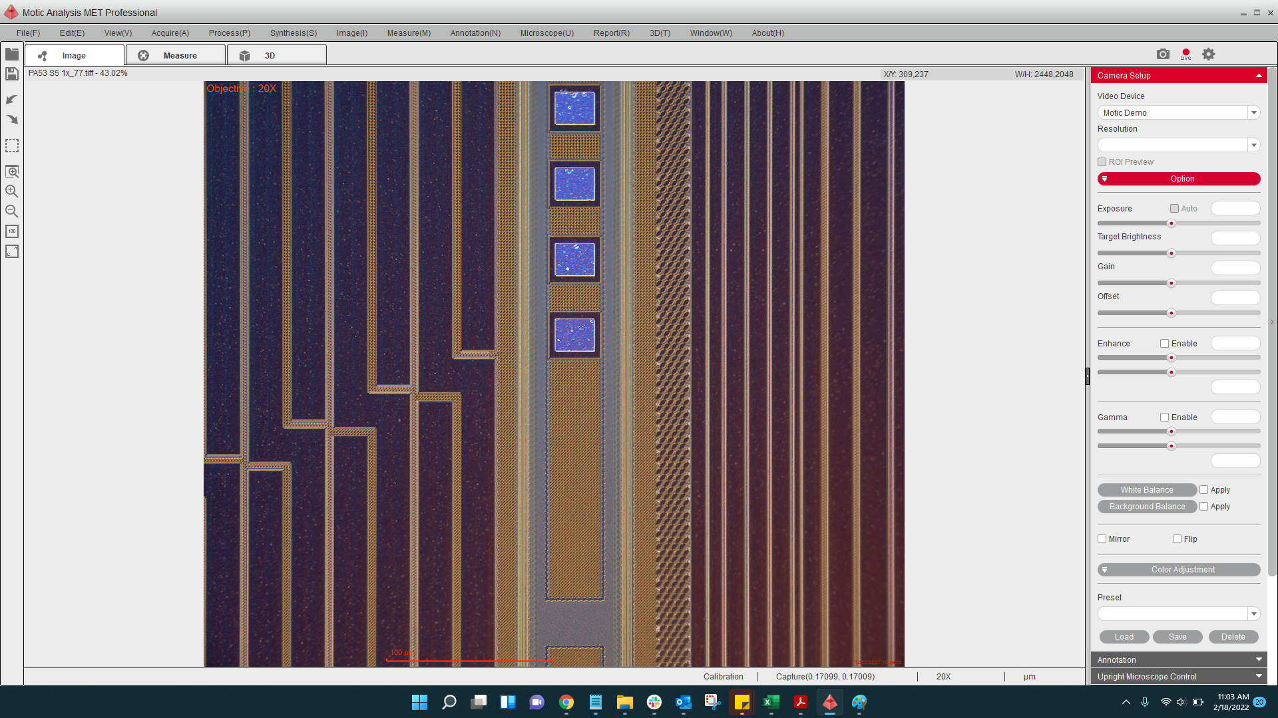Click the Motic app icon in taskbar
Screen dimensions: 1278x718
[829, 702]
